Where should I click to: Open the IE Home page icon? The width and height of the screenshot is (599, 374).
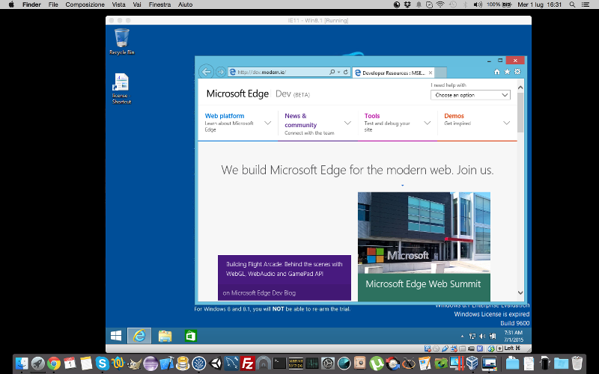(496, 71)
